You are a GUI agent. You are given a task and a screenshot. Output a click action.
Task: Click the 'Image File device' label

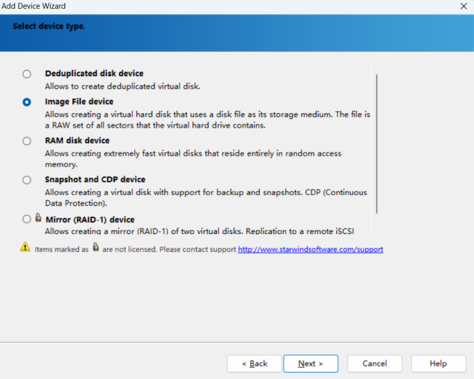point(79,101)
